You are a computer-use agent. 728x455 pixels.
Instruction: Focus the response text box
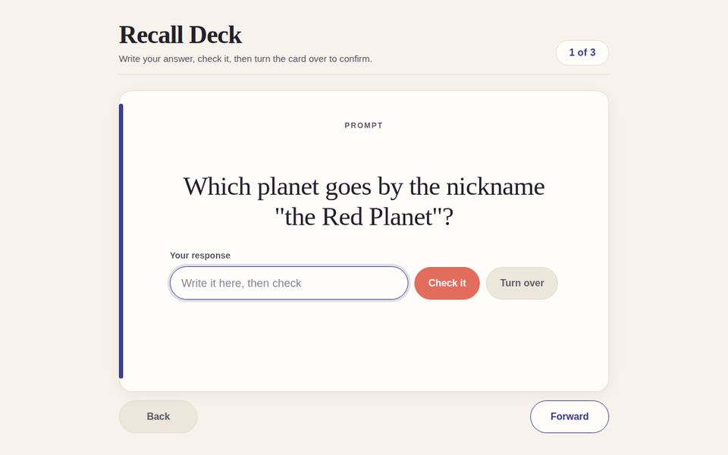click(289, 283)
